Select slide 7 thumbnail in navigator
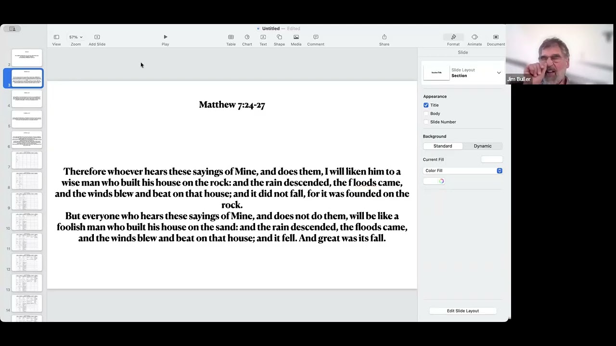Screen dimensions: 616x346 [x=27, y=160]
